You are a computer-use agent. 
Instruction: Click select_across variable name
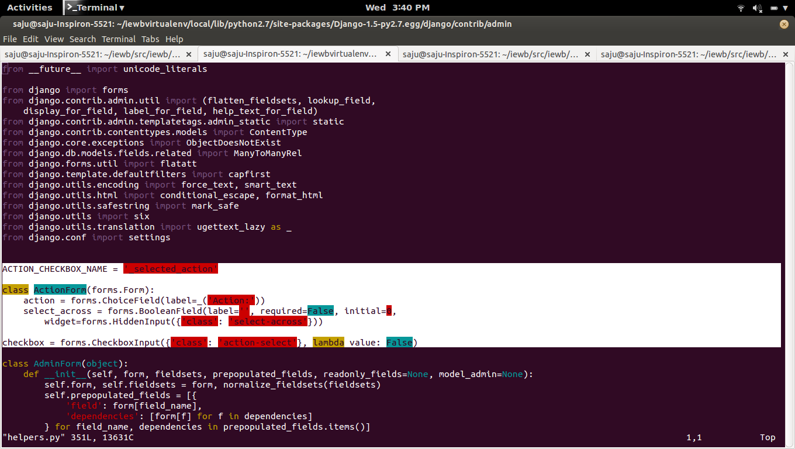click(57, 311)
